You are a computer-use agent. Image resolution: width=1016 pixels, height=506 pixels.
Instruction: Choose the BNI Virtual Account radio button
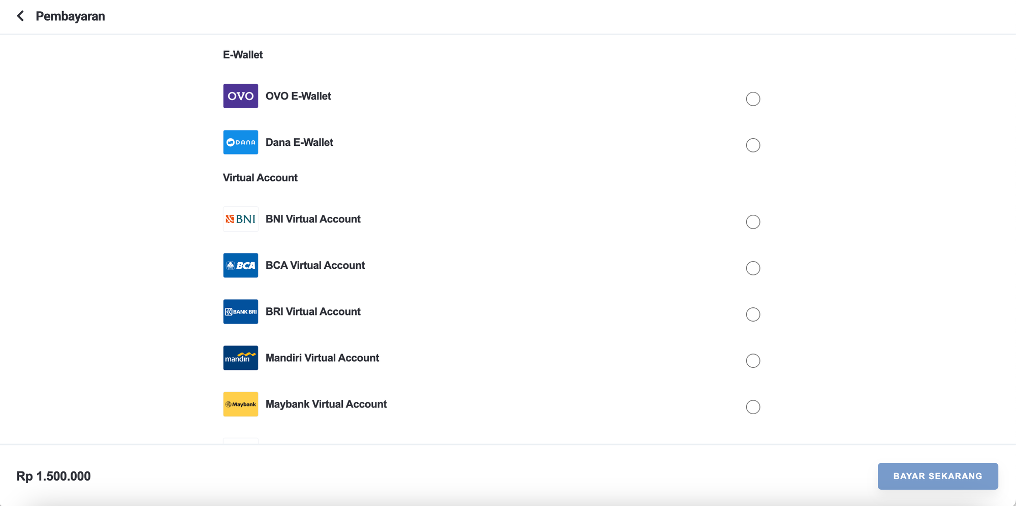point(753,222)
